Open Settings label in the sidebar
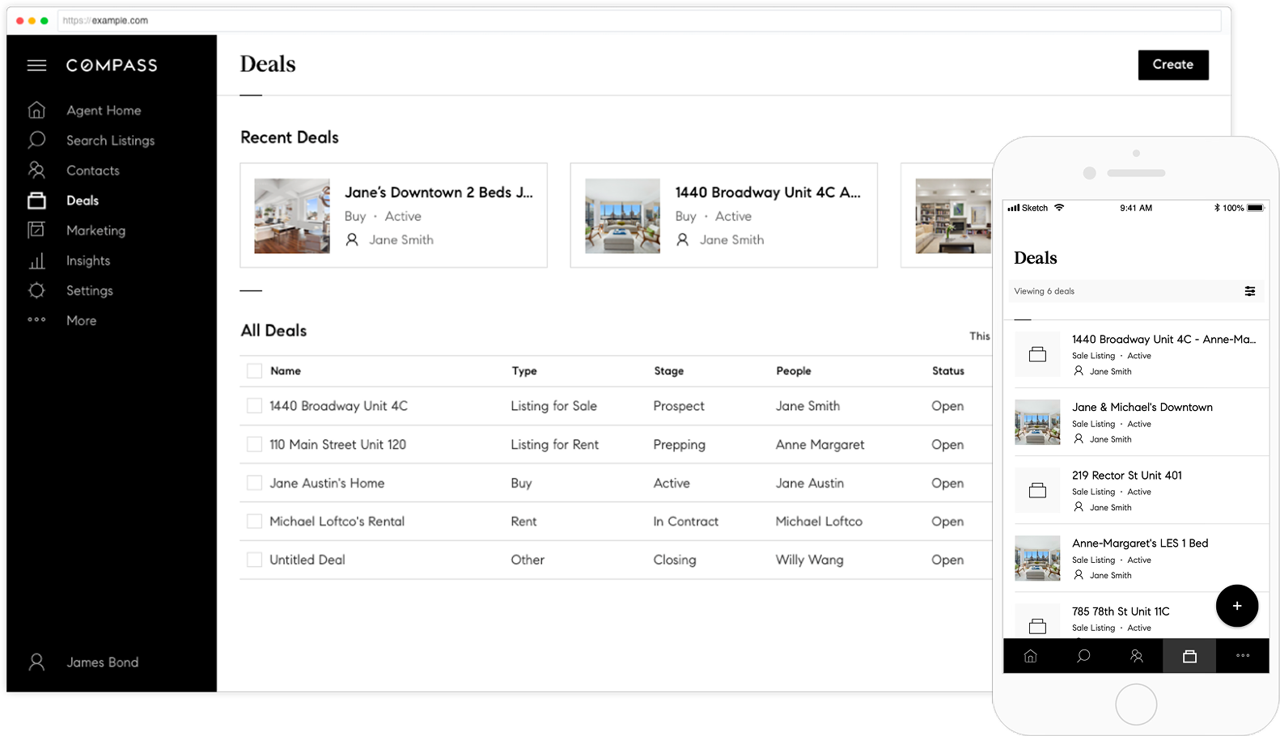Image resolution: width=1280 pixels, height=736 pixels. (x=90, y=290)
